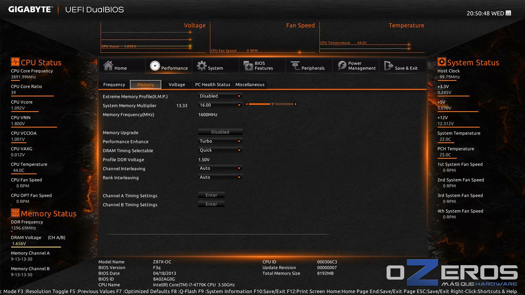The width and height of the screenshot is (525, 295).
Task: Click the Power Management lightning icon
Action: (x=342, y=66)
